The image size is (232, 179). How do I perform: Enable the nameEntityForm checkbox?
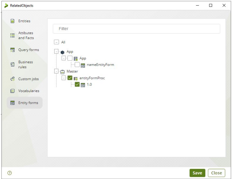coord(77,65)
